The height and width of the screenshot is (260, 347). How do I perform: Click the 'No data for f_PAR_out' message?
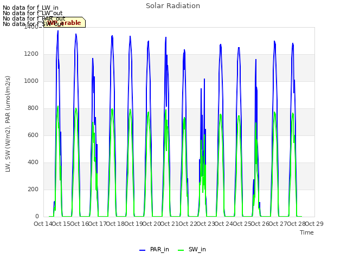[34, 18]
